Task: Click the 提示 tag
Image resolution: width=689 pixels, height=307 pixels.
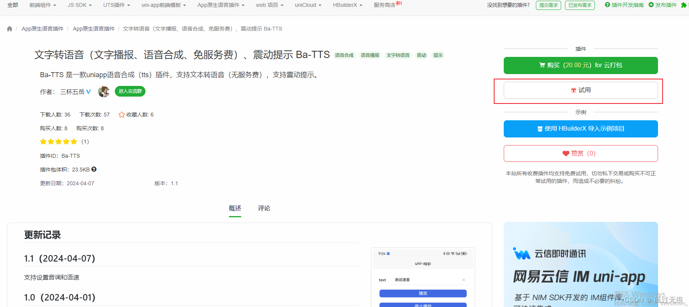Action: coord(438,55)
